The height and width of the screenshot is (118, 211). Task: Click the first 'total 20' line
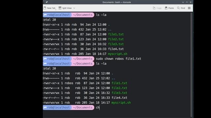click(x=49, y=20)
